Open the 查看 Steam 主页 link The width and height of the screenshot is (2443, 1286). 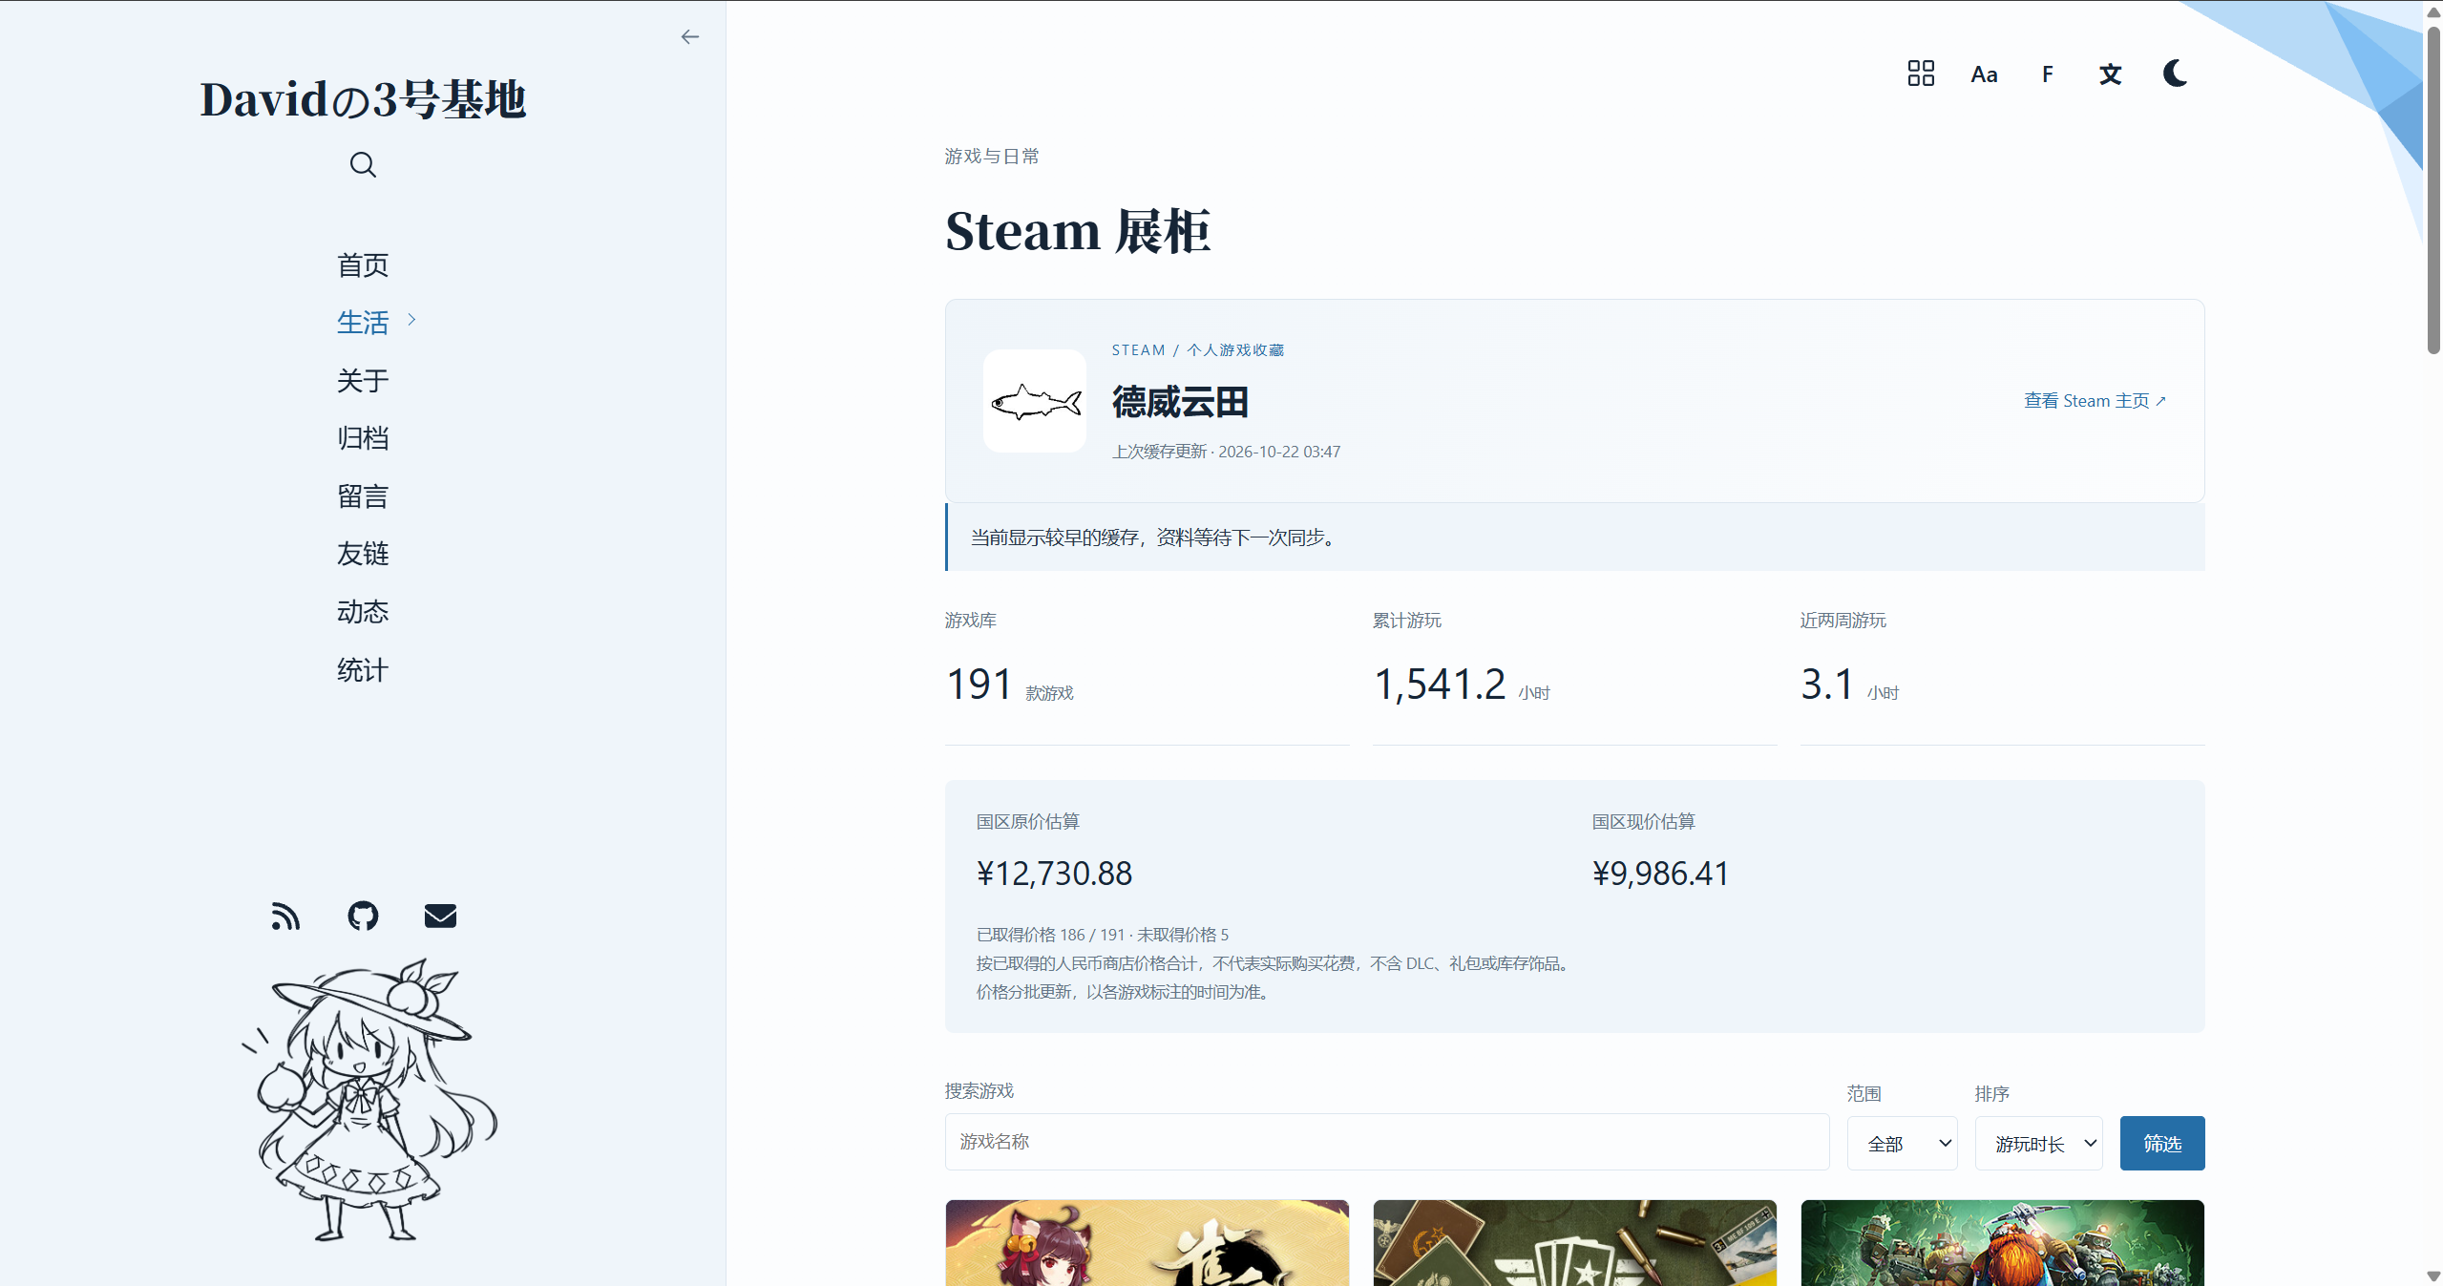coord(2095,401)
